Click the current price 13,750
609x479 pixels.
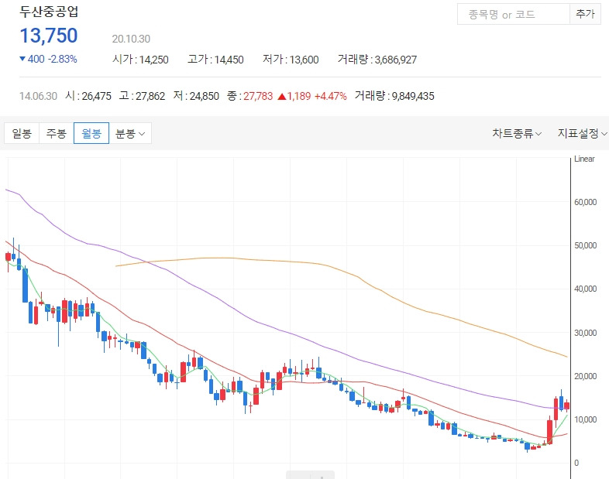point(49,36)
